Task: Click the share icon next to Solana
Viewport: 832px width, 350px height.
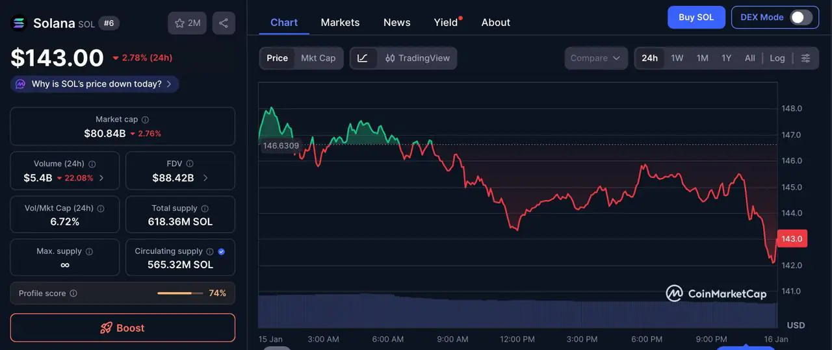Action: [224, 23]
